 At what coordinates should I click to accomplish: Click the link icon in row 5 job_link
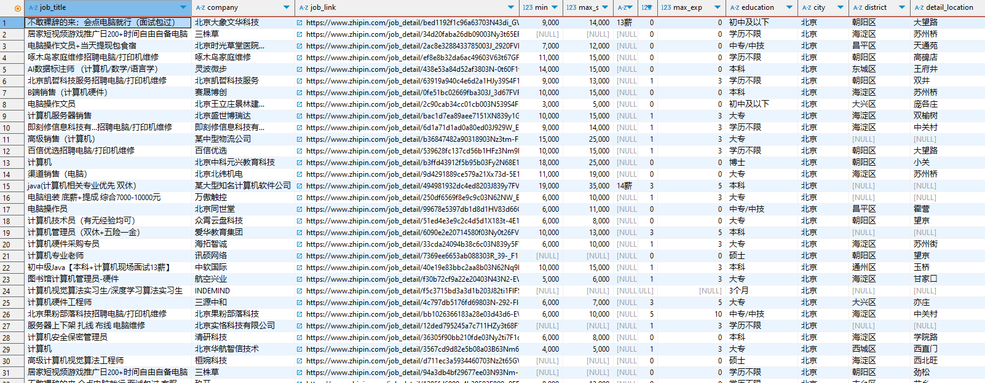coord(299,69)
